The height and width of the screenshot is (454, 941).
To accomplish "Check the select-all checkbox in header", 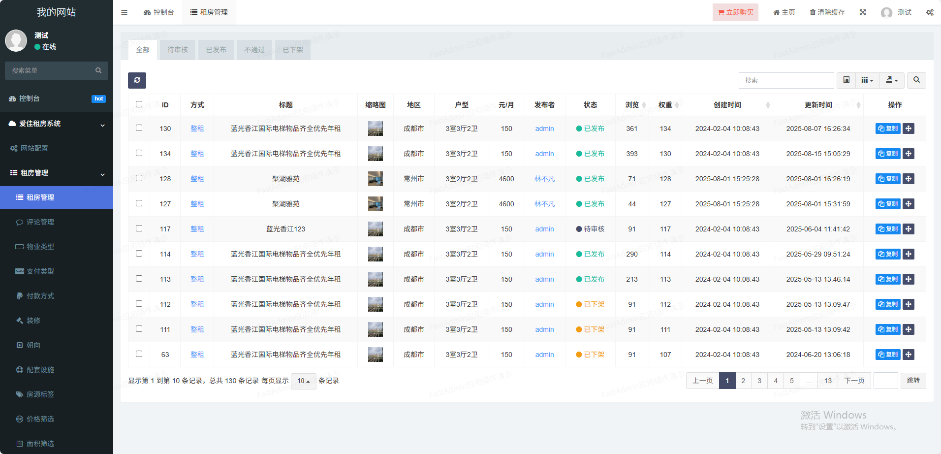I will 139,104.
